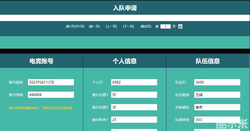Select the 比赛类型 field with 3V3
The height and width of the screenshot is (131, 250).
click(217, 120)
